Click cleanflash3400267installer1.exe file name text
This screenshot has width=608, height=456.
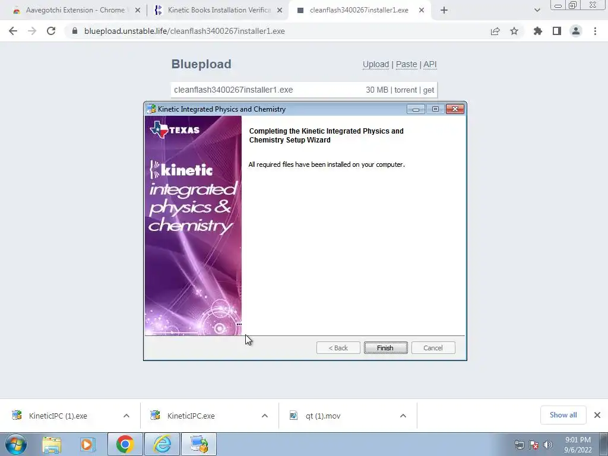[233, 90]
